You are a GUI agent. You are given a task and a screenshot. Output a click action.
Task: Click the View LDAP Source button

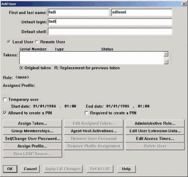(32, 154)
